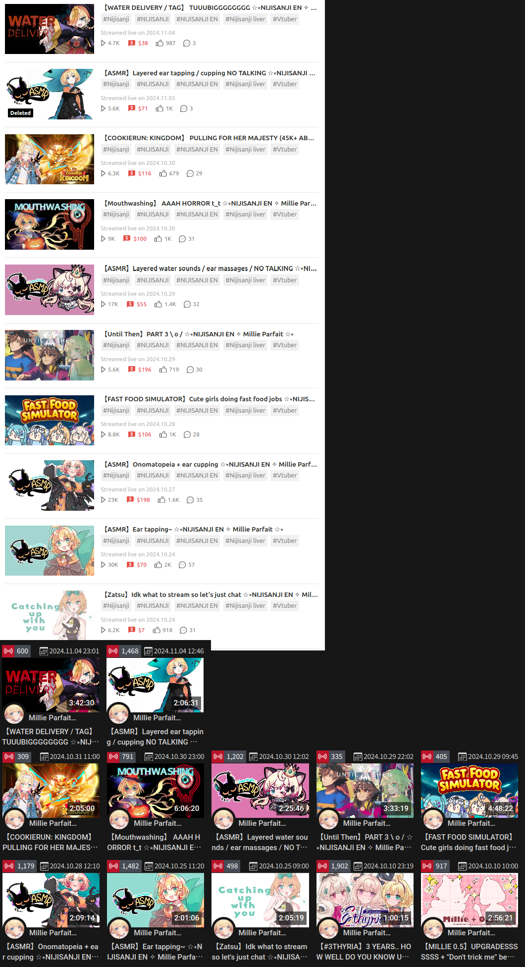Screen dimensions: 525x967
Task: Click Millie Parfait name on the 2:25:46 card
Action: pyautogui.click(x=262, y=823)
